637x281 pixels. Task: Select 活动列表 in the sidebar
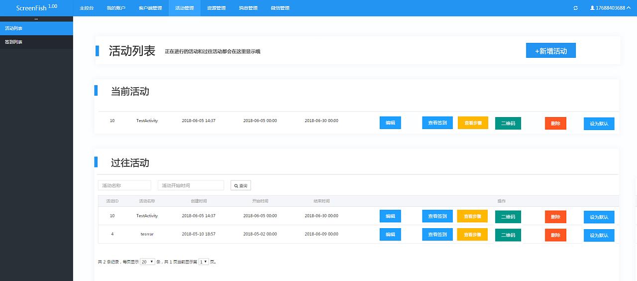36,28
